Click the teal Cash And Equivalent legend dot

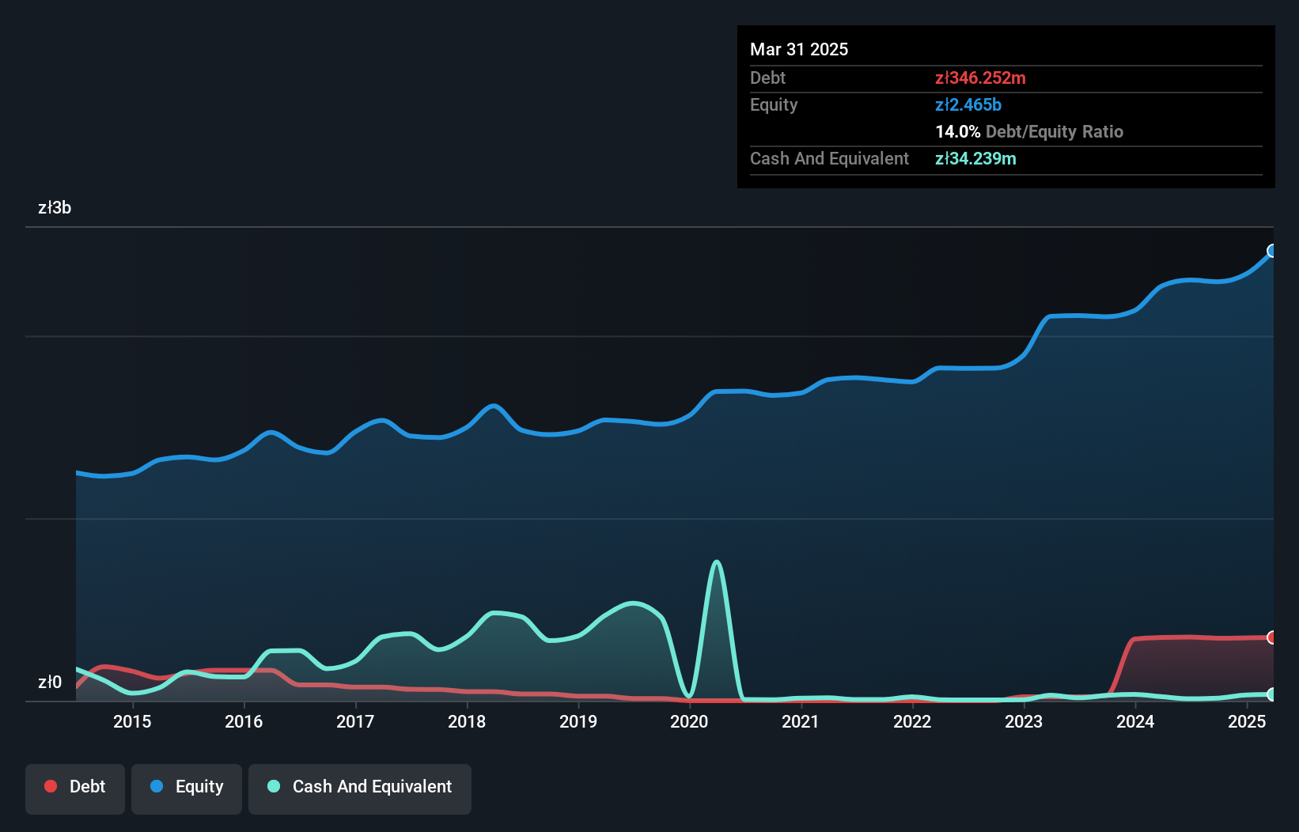coord(274,786)
